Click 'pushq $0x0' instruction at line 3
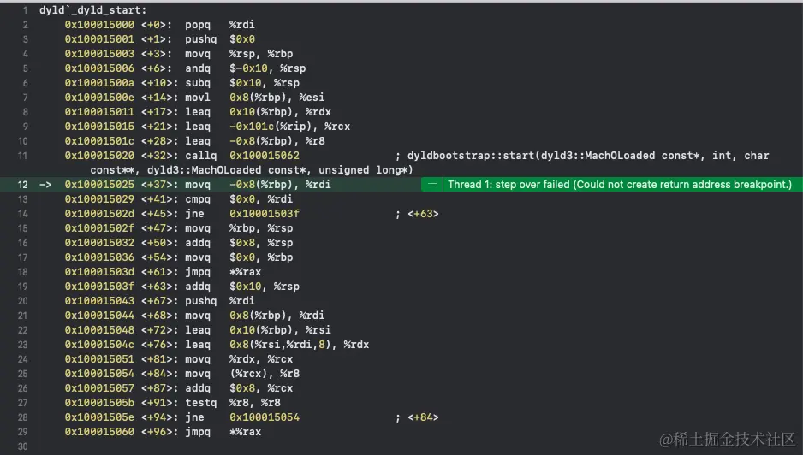Image resolution: width=803 pixels, height=455 pixels. point(220,39)
